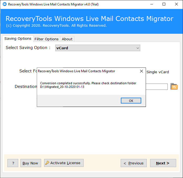Click the 'Single vCard' option label
This screenshot has width=183, height=178.
pyautogui.click(x=158, y=72)
